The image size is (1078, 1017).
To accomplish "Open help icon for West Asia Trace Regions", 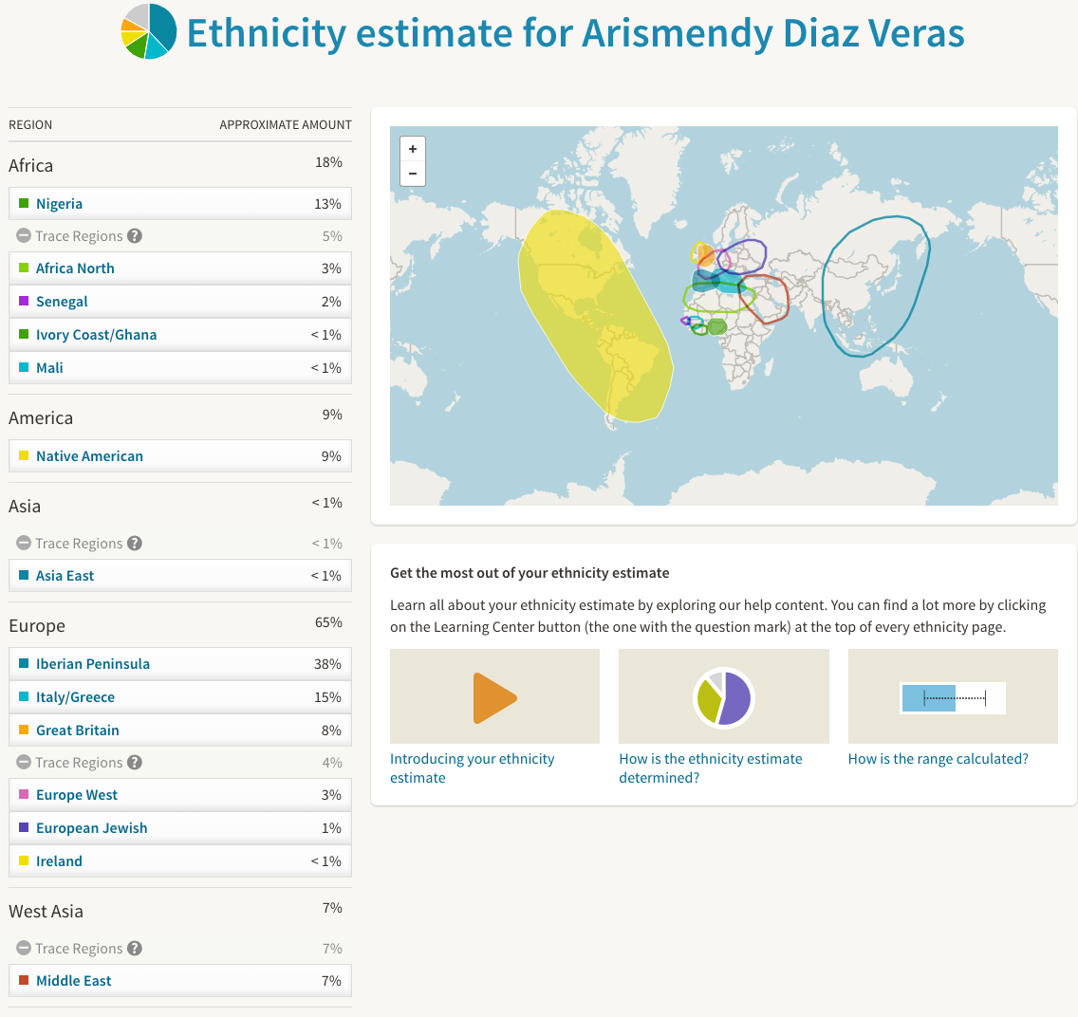I will pyautogui.click(x=135, y=949).
